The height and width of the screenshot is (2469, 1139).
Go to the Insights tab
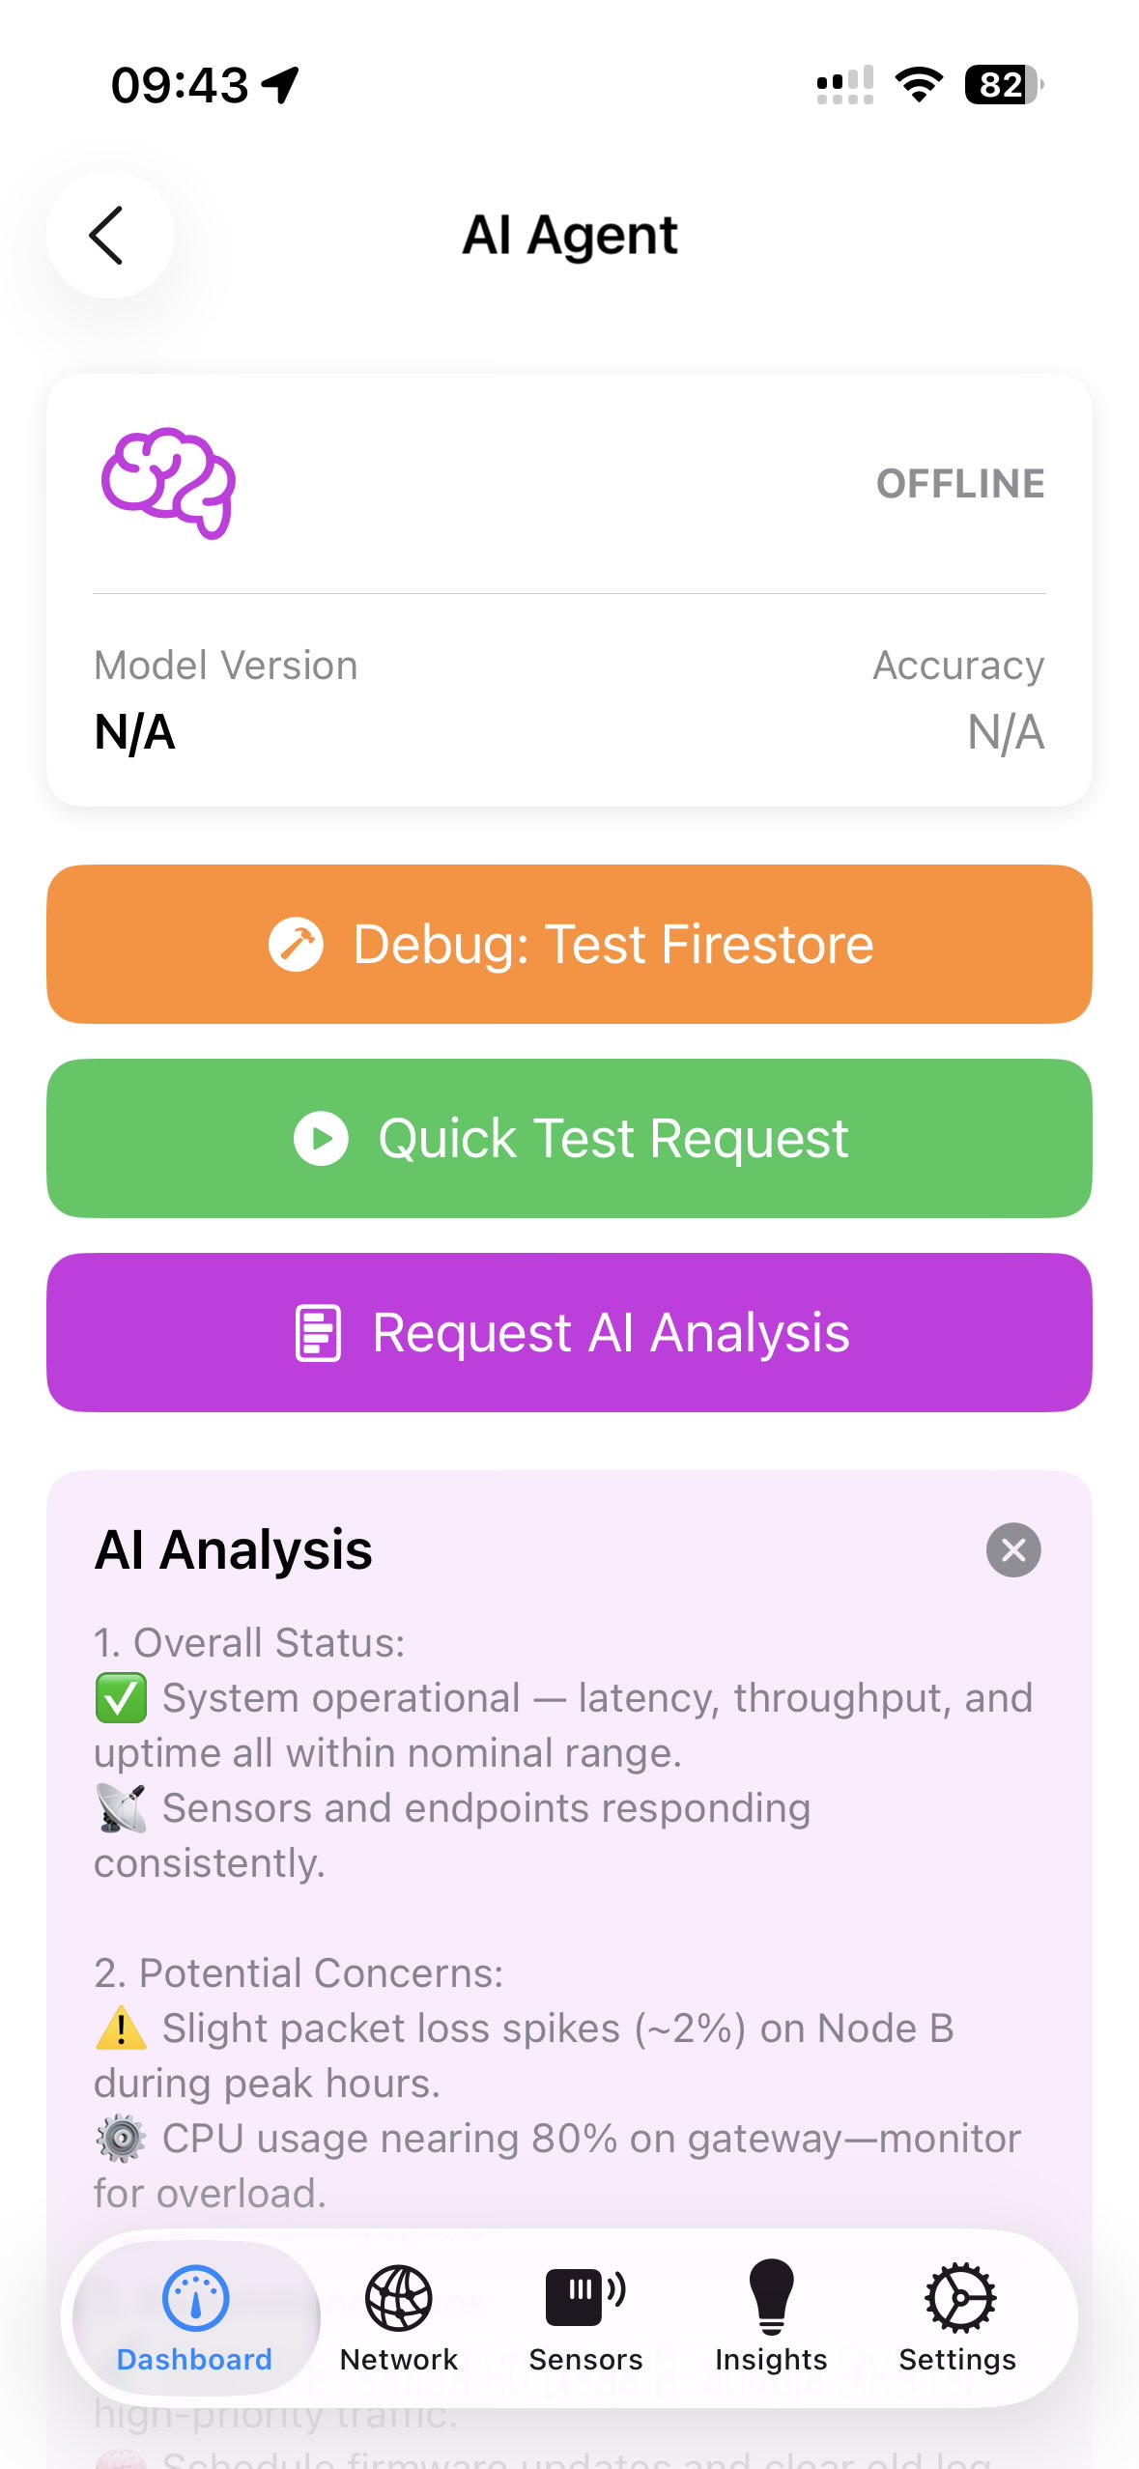[771, 2318]
